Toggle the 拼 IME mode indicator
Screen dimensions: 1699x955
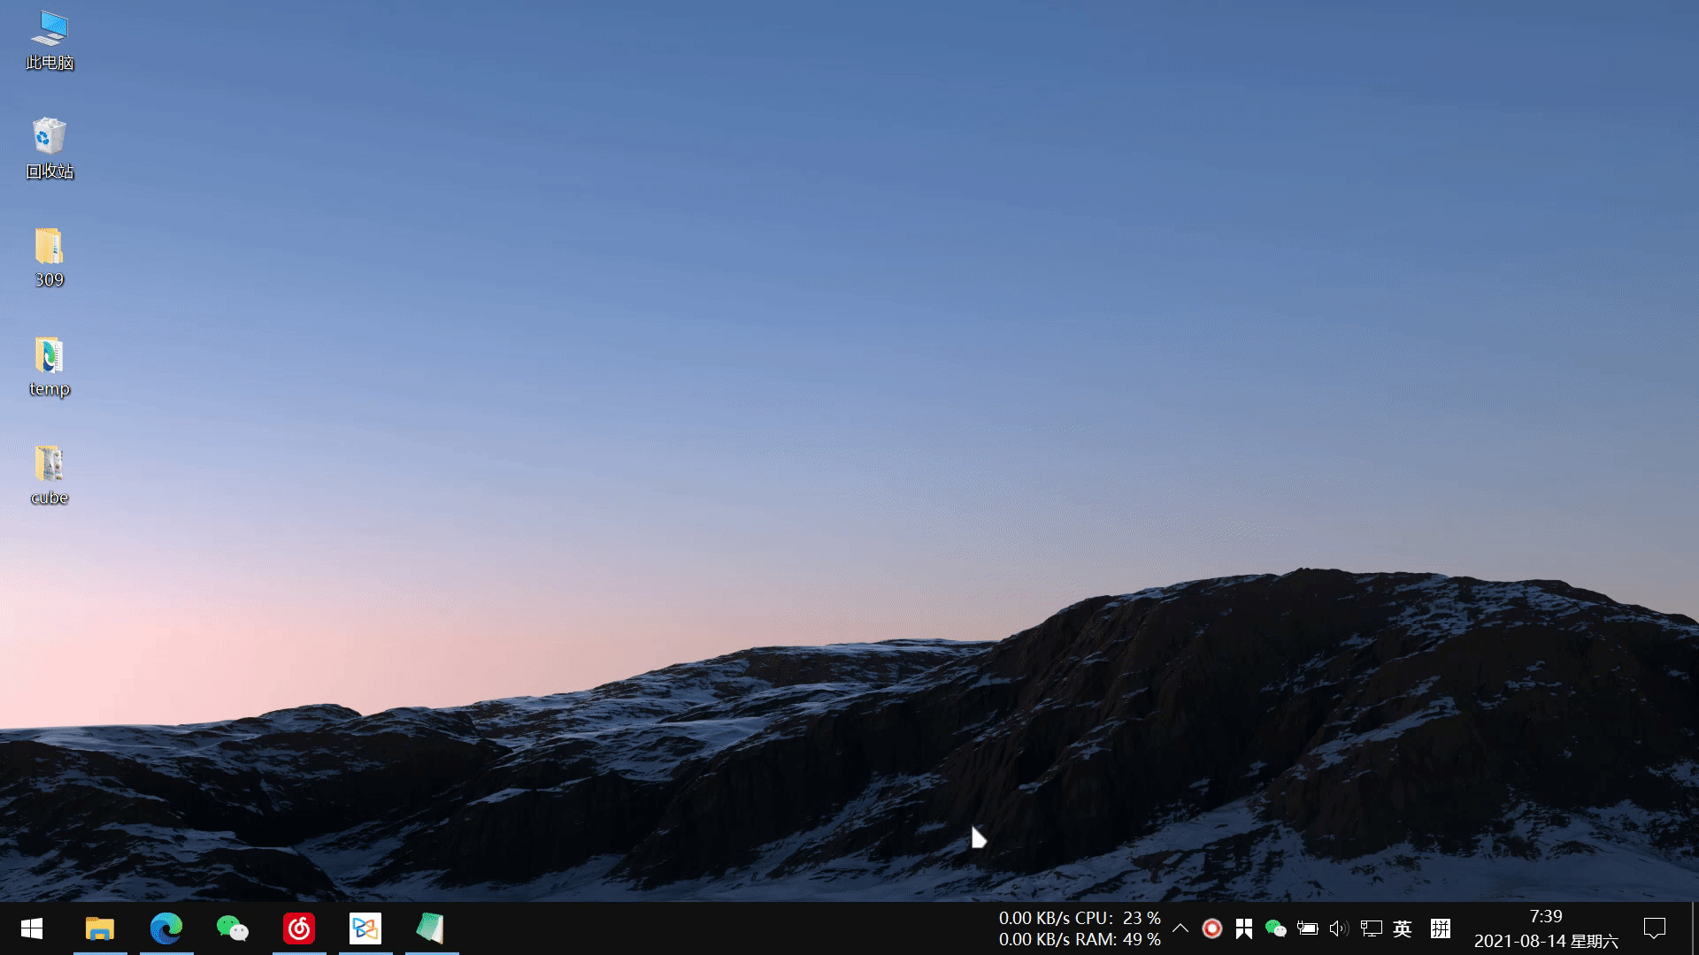pos(1441,928)
